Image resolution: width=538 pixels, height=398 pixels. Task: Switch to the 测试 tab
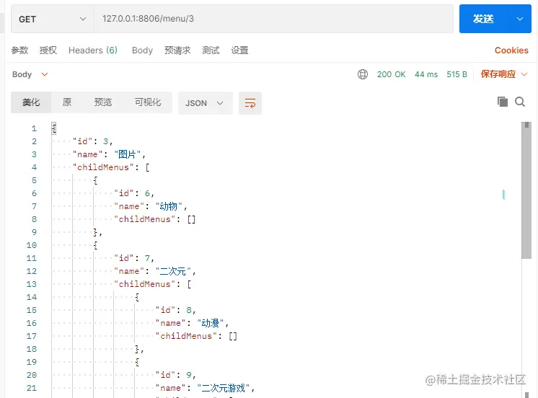tap(211, 50)
